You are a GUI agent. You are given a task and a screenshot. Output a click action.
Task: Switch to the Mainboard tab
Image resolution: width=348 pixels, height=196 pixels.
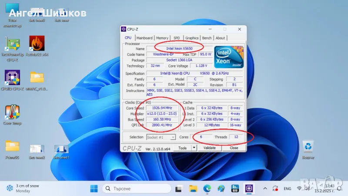click(144, 38)
